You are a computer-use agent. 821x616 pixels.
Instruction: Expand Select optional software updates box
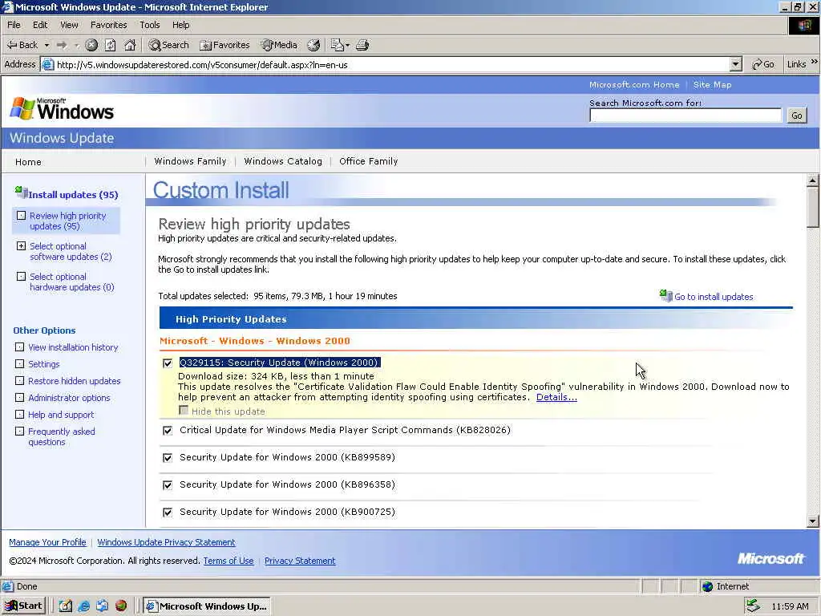tap(21, 245)
